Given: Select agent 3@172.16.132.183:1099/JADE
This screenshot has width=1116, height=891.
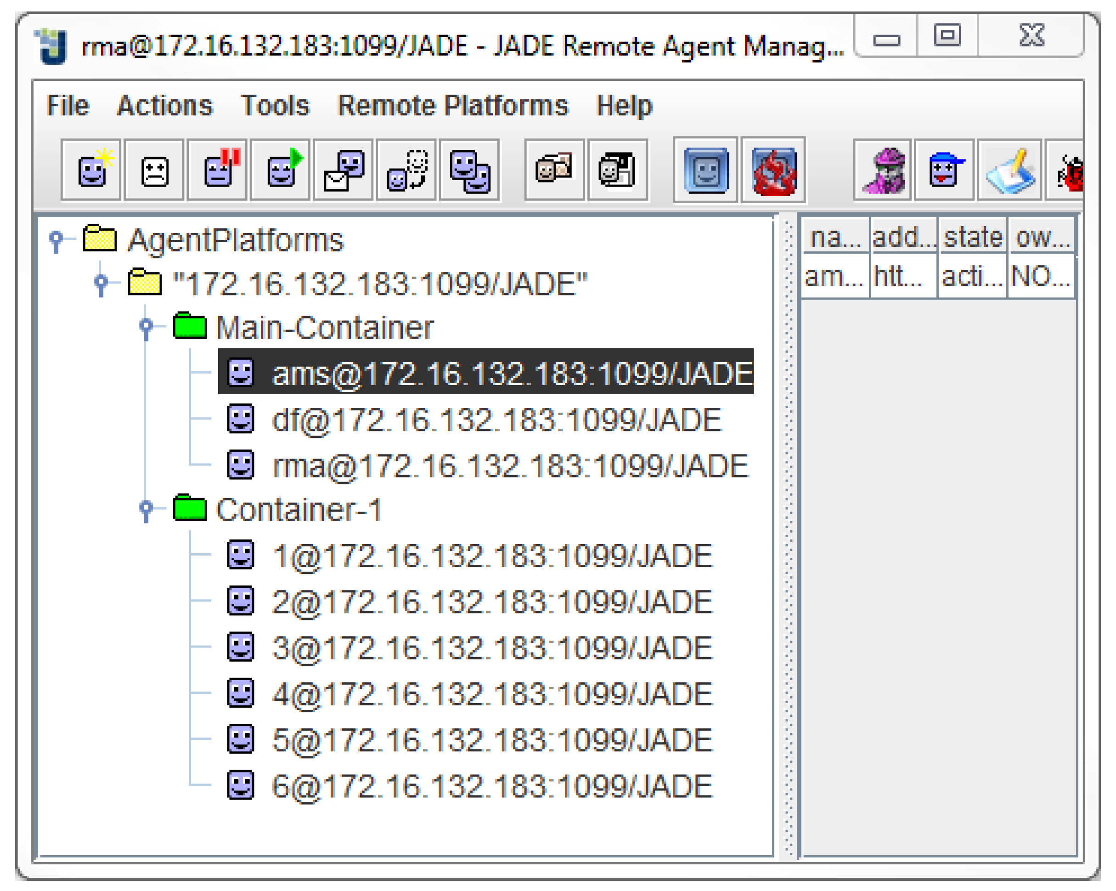Looking at the screenshot, I should pos(492,647).
